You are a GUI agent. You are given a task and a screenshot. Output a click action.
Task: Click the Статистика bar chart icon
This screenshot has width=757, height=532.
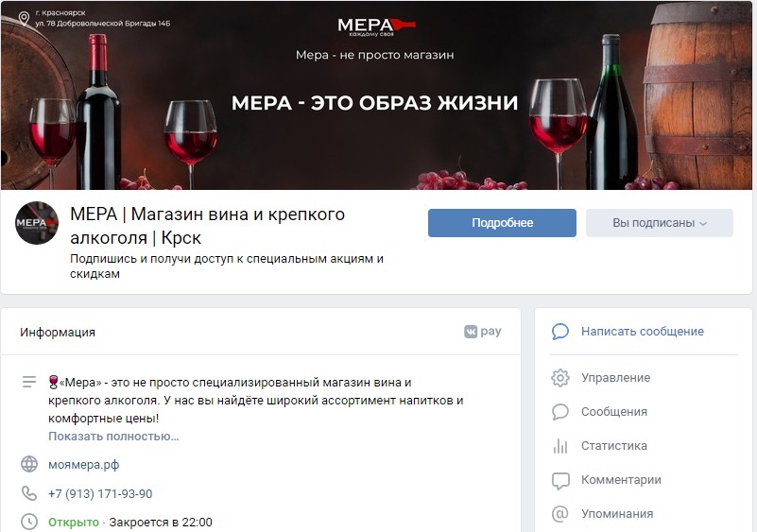pos(560,446)
